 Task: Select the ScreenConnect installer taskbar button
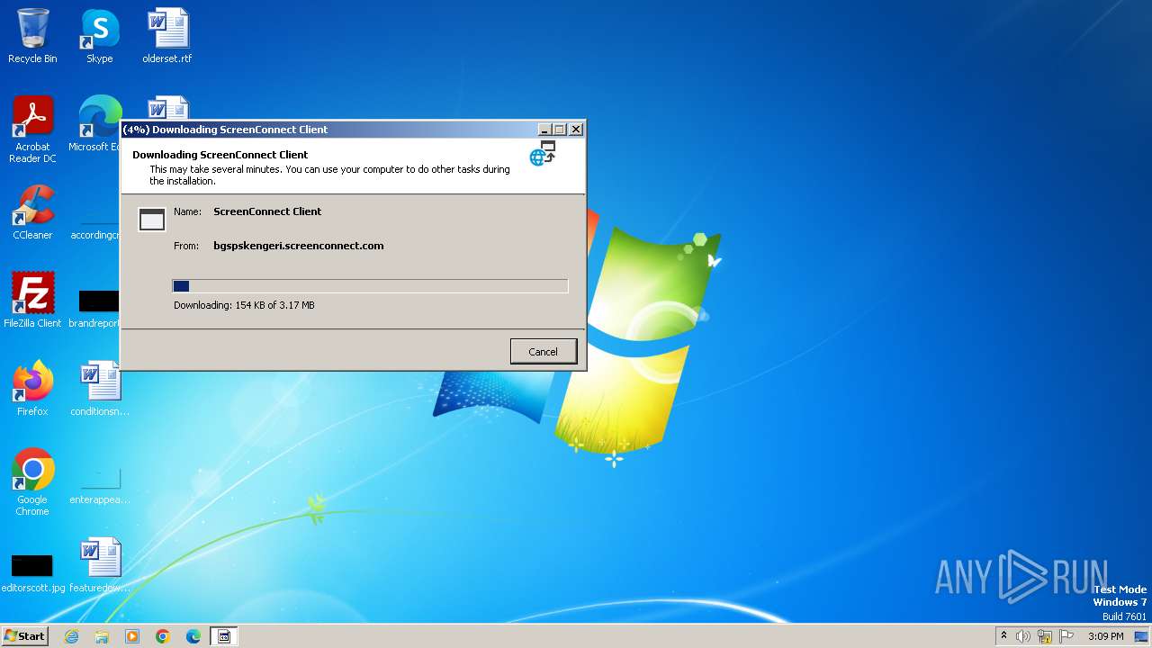point(224,636)
